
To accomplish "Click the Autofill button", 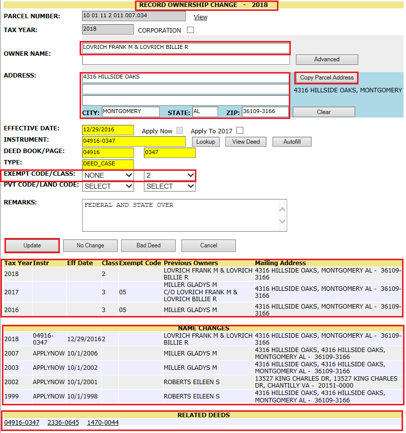I will 292,142.
